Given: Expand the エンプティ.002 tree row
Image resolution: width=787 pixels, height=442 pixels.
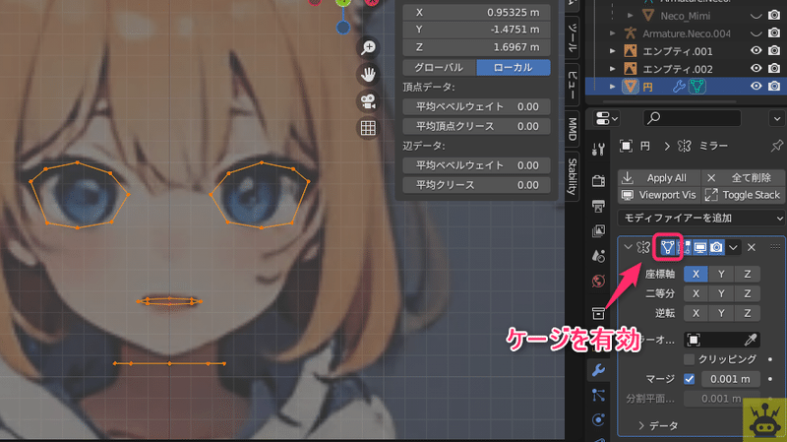Looking at the screenshot, I should (612, 69).
